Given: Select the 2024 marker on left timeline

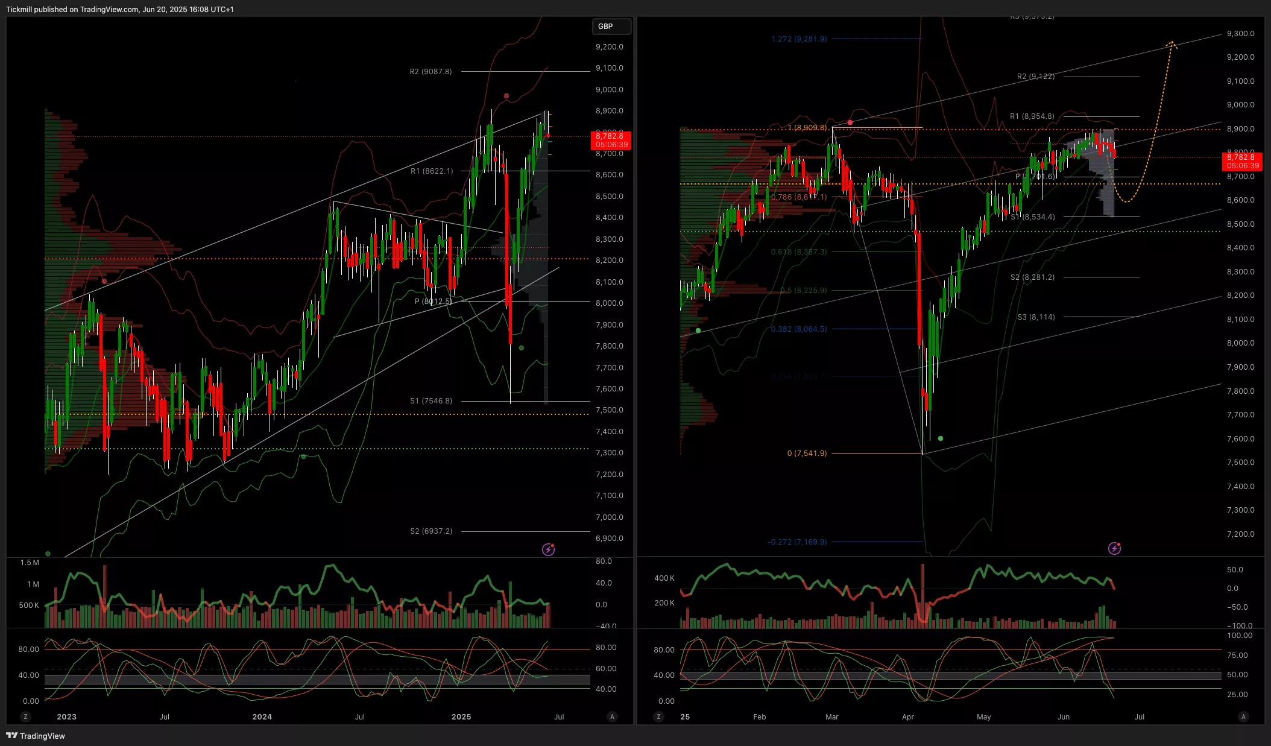Looking at the screenshot, I should coord(262,716).
